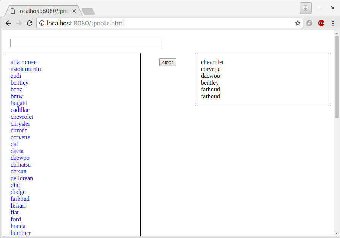Select the hummer link
Image resolution: width=340 pixels, height=238 pixels.
point(21,233)
